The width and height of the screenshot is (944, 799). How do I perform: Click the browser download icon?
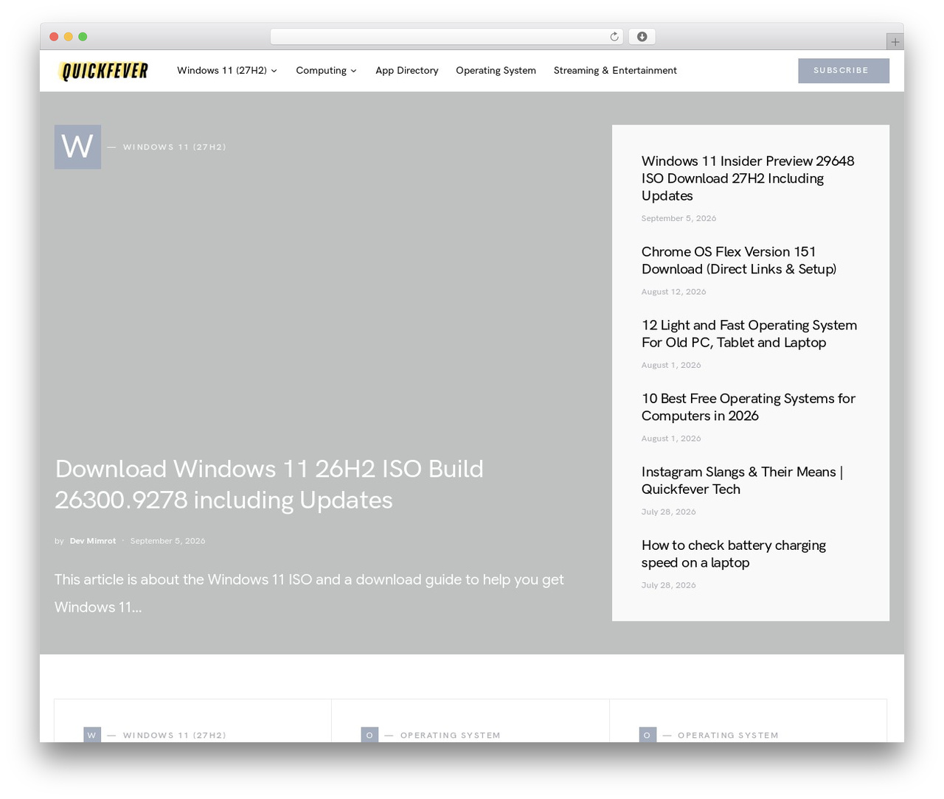point(642,37)
